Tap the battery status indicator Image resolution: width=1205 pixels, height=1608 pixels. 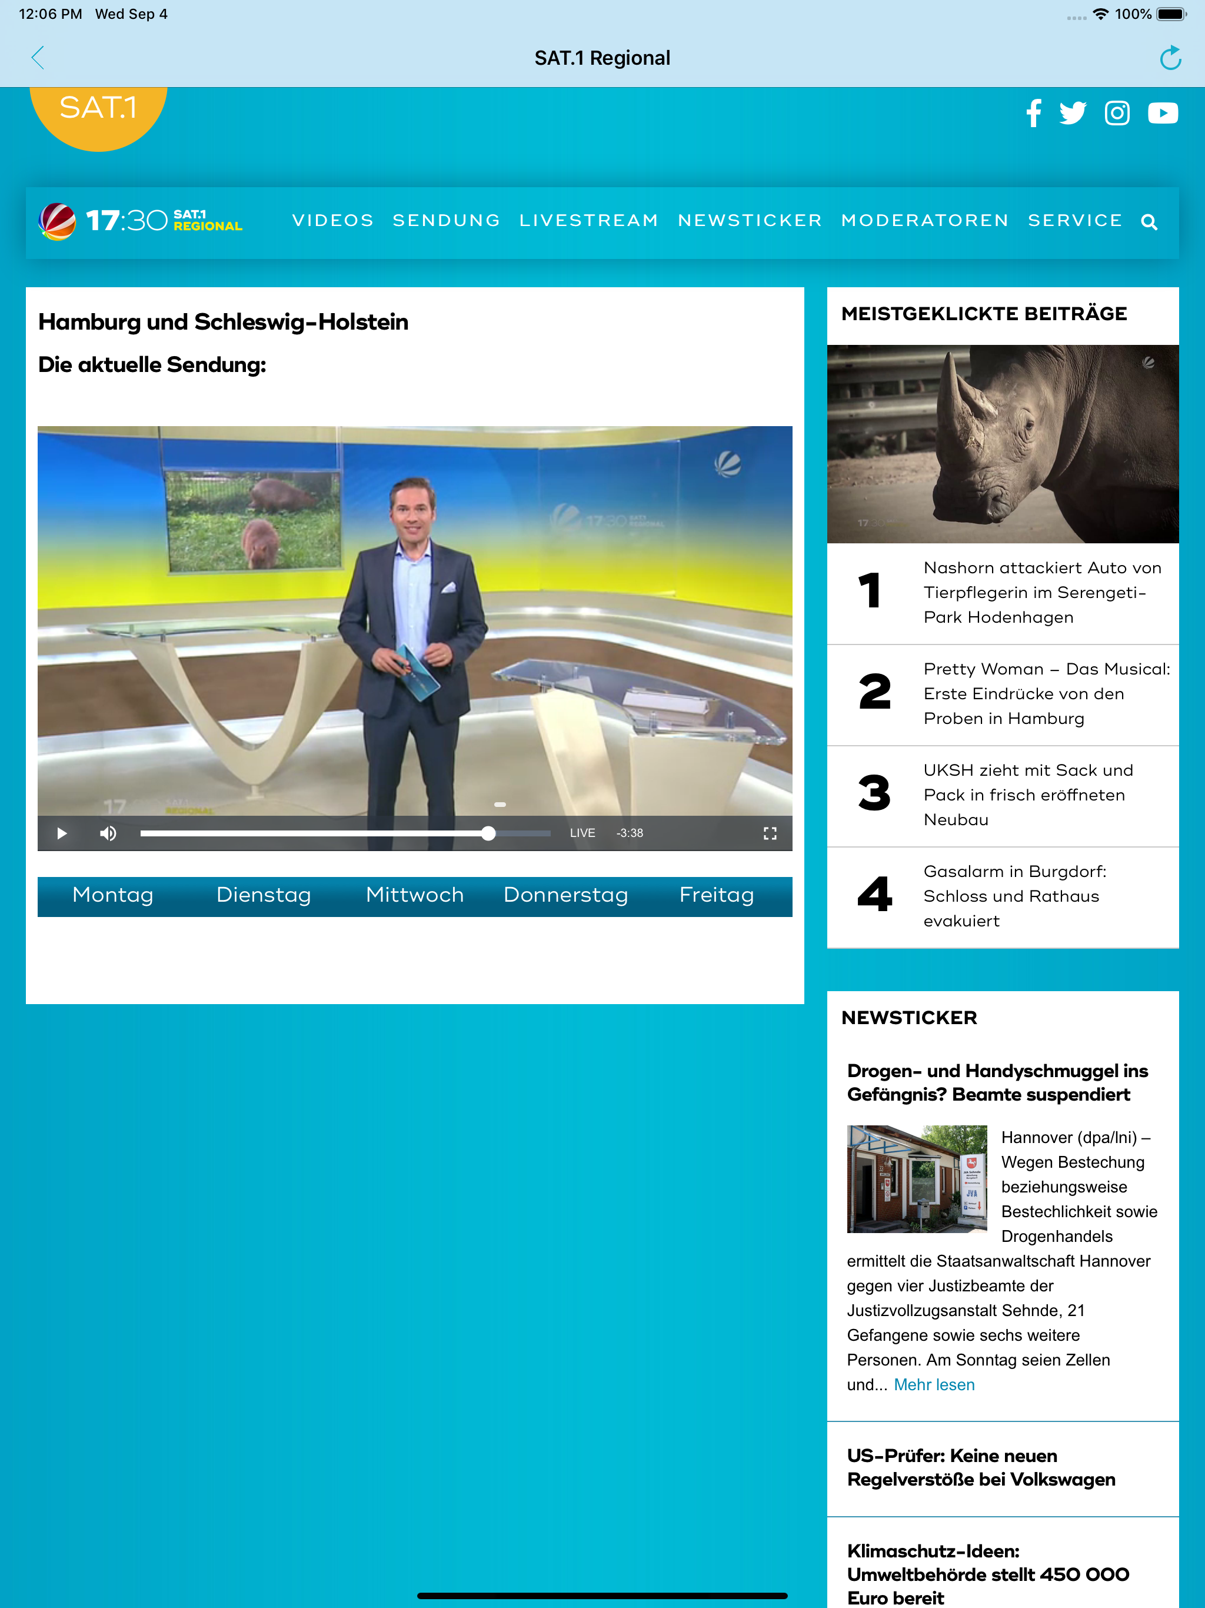click(x=1171, y=14)
